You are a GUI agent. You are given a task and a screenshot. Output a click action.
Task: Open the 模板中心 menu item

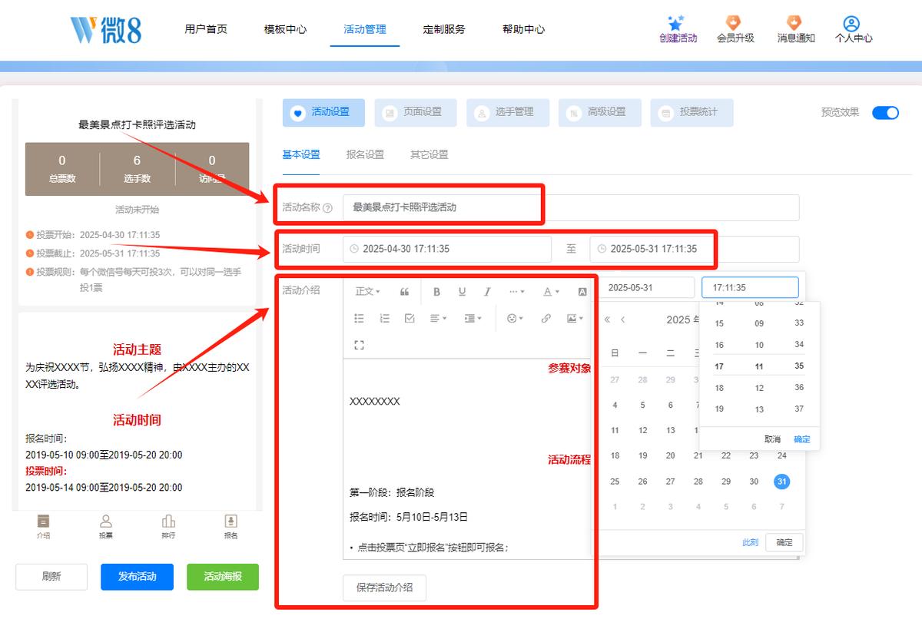pyautogui.click(x=285, y=29)
